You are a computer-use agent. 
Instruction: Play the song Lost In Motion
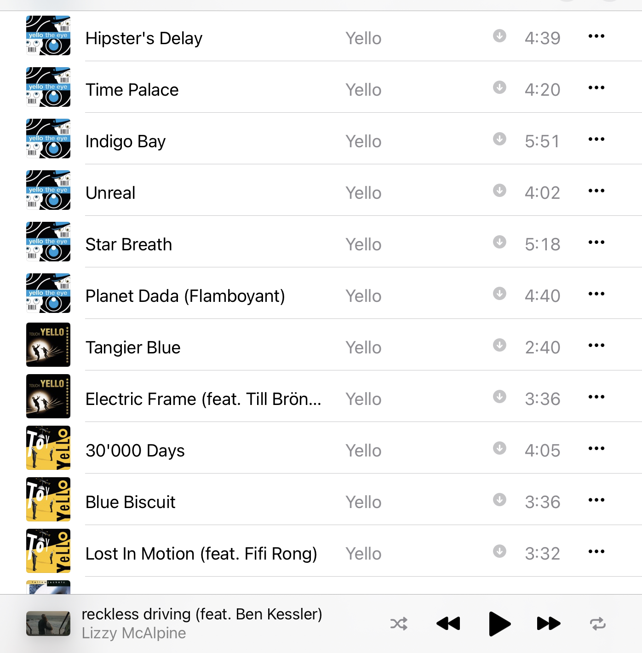201,554
